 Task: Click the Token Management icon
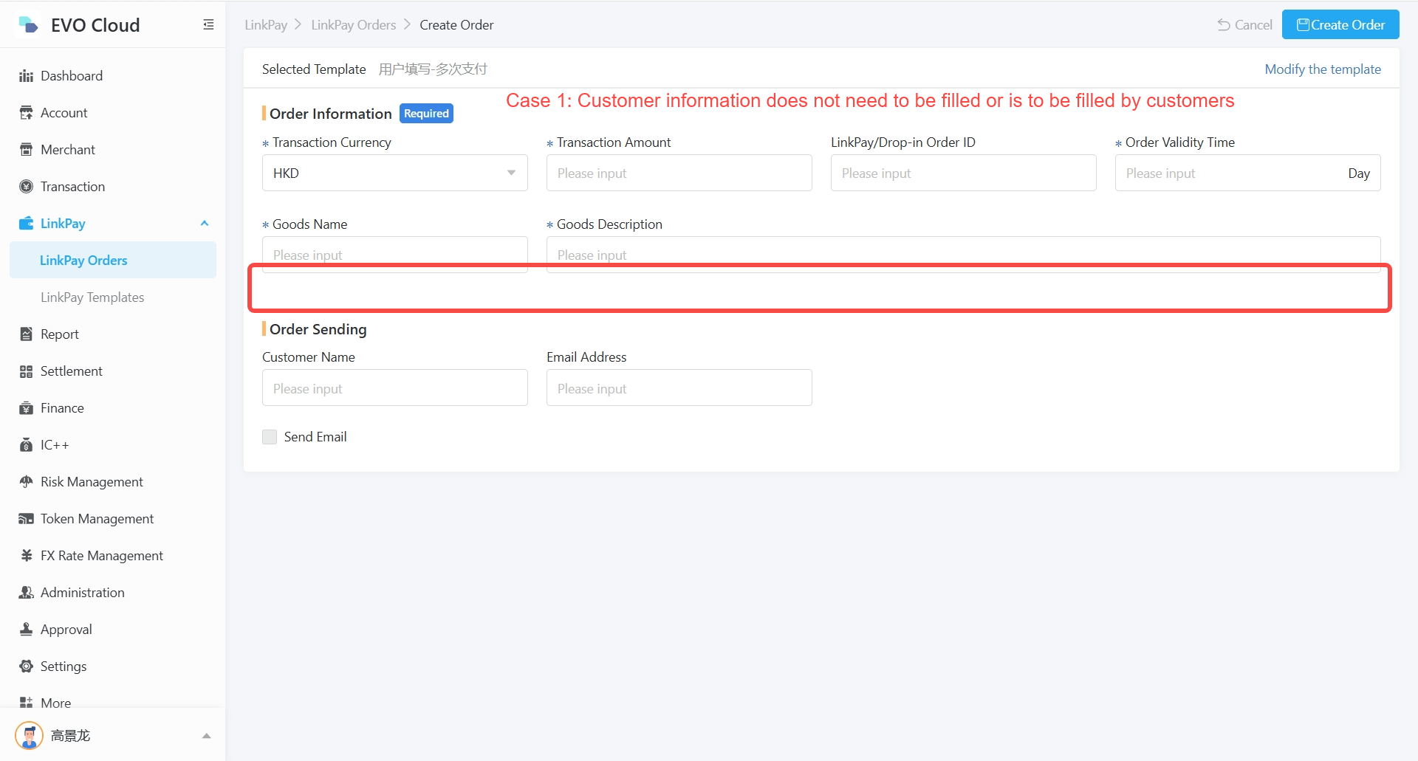(x=26, y=519)
